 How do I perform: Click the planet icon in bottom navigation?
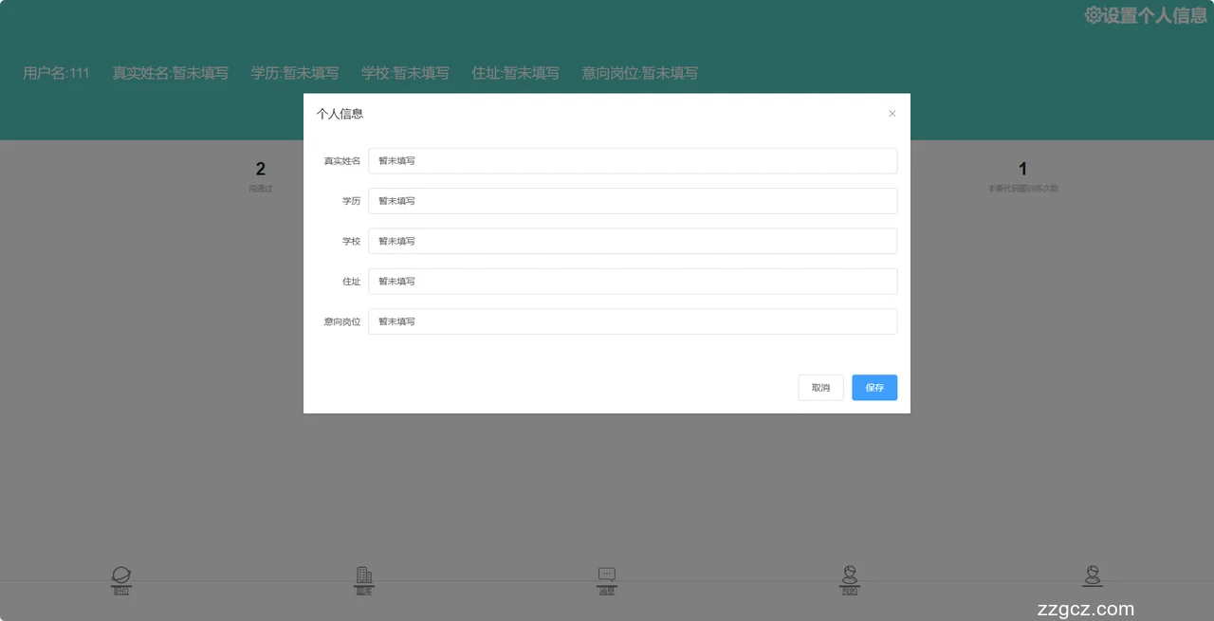click(x=121, y=575)
